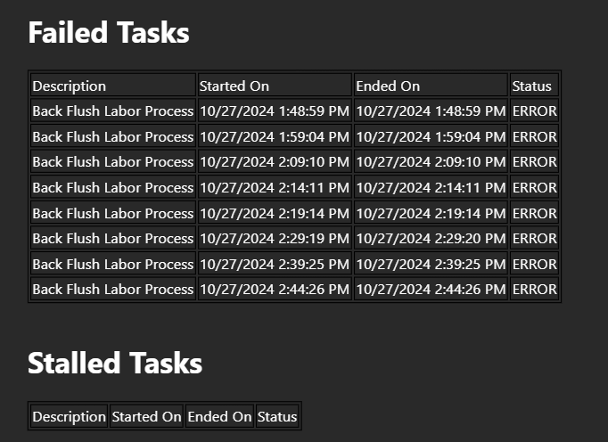Screen dimensions: 608x442
Task: Click ERROR status for 2:44:26 PM task
Action: tap(534, 290)
